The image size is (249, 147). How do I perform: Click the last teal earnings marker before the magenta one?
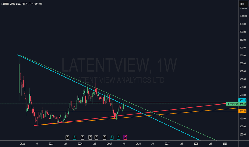pyautogui.click(x=118, y=137)
